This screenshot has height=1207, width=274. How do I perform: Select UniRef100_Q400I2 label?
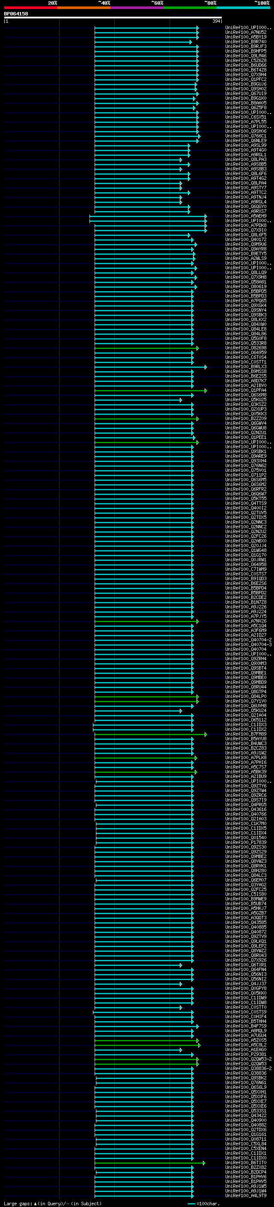245,508
